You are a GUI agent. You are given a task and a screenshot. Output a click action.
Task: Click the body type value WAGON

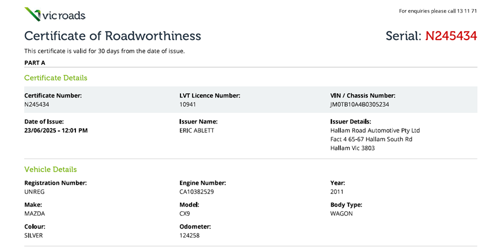coord(341,214)
